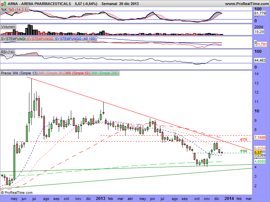Select the MM (Simple 13) legend
Viewport: 270px width, 202px height.
coord(25,73)
